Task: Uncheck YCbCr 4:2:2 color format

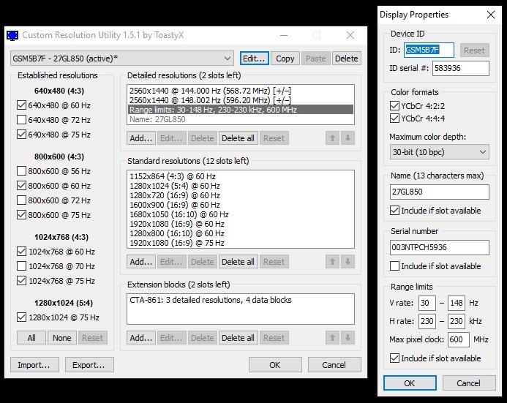Action: tap(394, 106)
